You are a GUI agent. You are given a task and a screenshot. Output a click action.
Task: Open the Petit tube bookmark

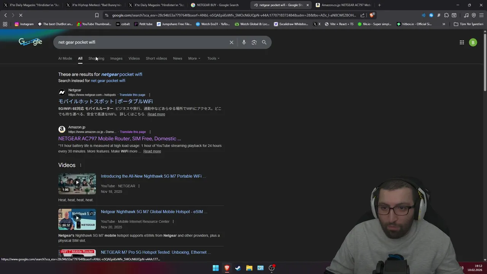[x=143, y=24]
